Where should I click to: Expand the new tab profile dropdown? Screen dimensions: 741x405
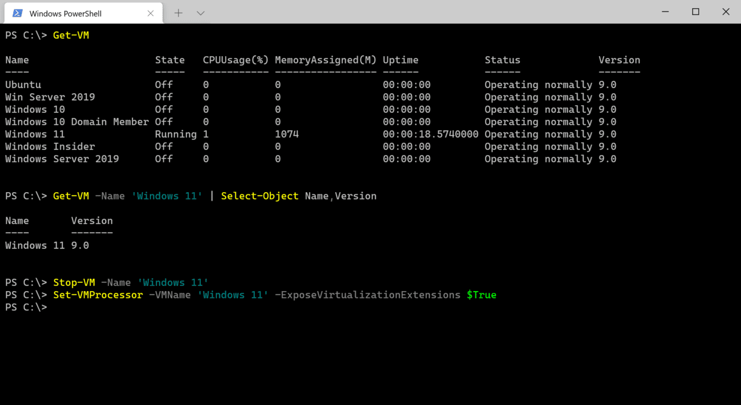(200, 13)
